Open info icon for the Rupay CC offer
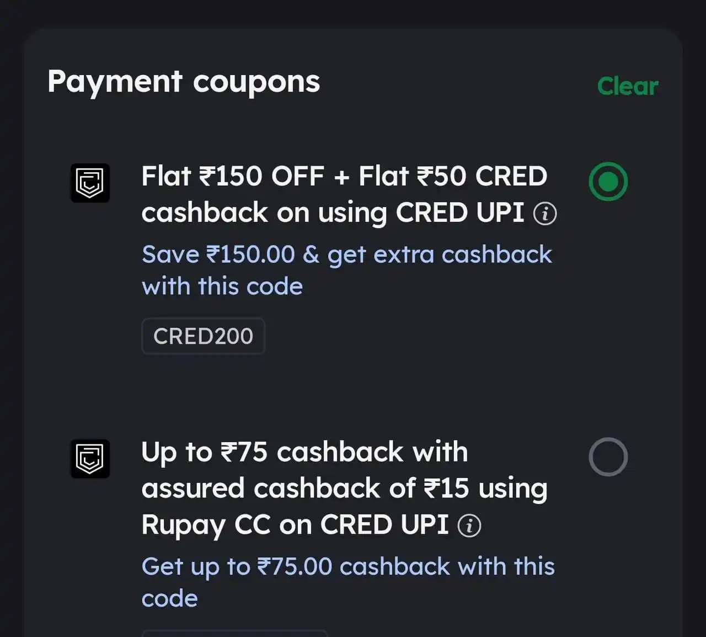The width and height of the screenshot is (706, 637). coord(469,525)
